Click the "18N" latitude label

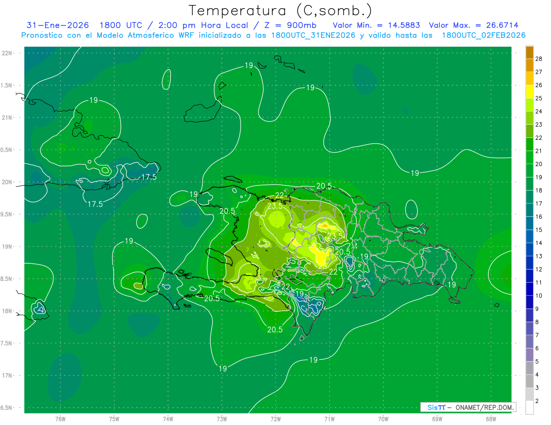tap(8, 311)
